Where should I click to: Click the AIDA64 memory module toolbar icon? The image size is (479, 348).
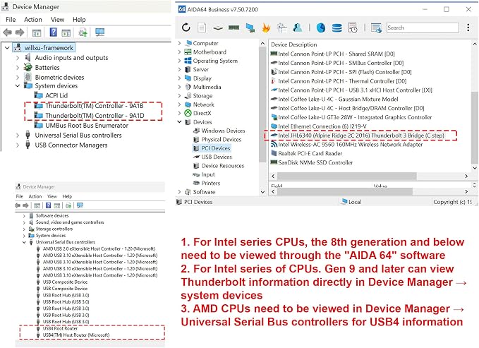tap(234, 28)
